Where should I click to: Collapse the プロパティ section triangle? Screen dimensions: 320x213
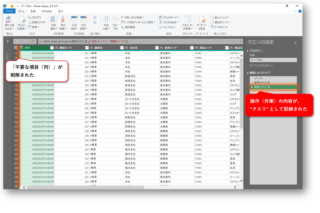coord(247,51)
